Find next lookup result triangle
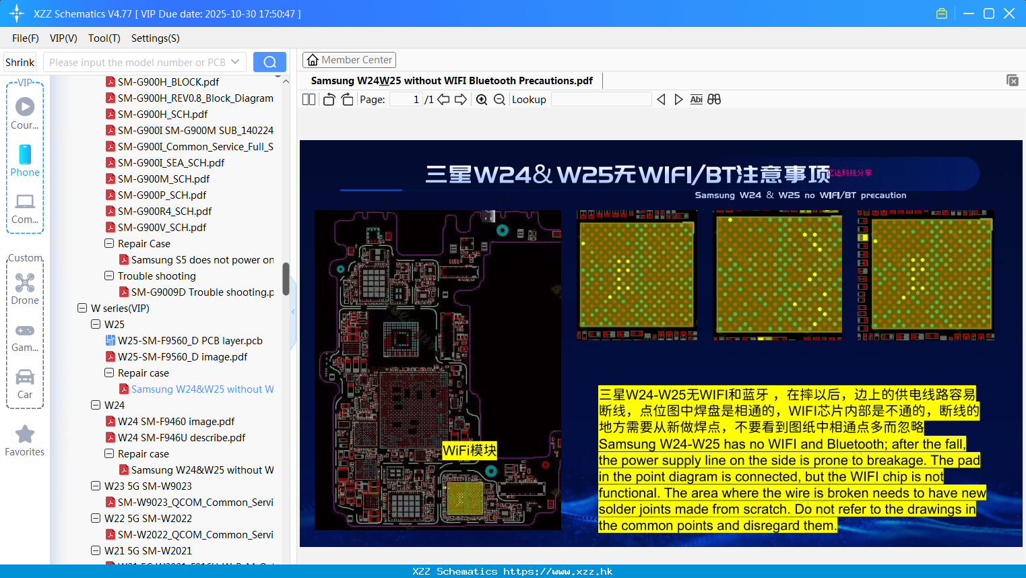1026x578 pixels. pos(678,100)
